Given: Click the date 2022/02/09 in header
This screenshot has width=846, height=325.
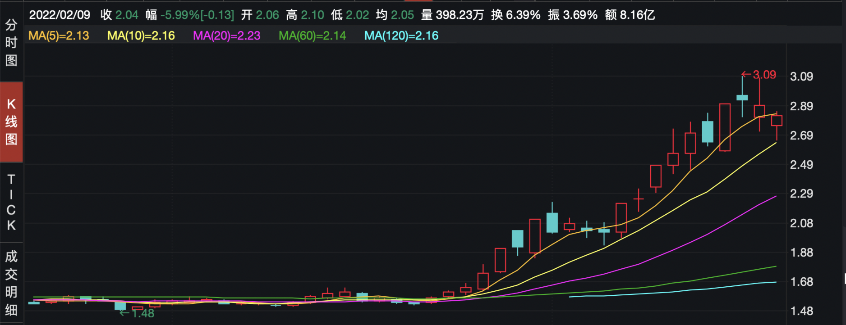Looking at the screenshot, I should [60, 15].
